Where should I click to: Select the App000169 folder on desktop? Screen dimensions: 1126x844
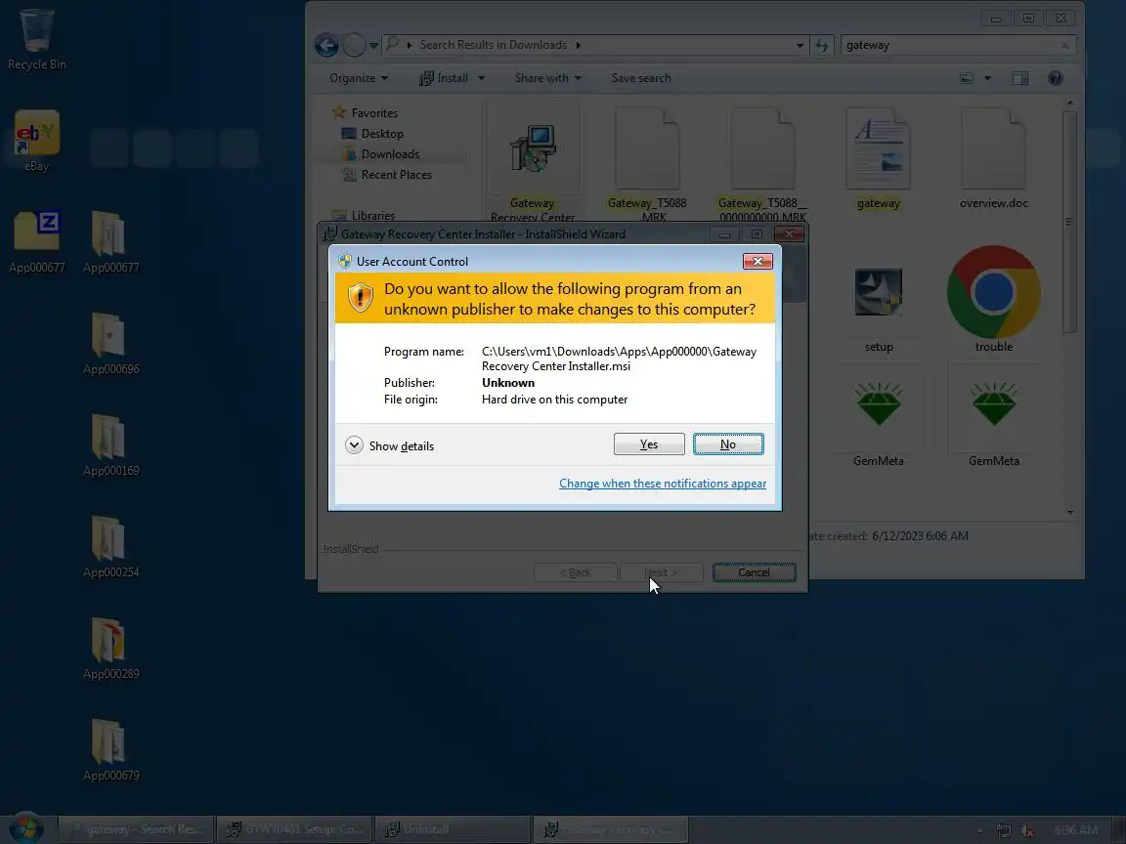coord(110,445)
